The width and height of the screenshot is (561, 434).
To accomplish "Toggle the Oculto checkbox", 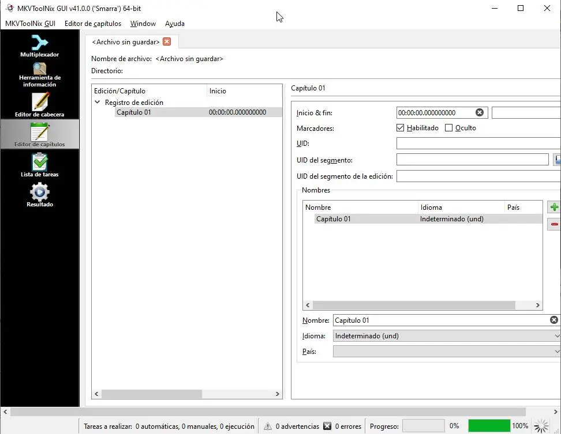I will 448,127.
